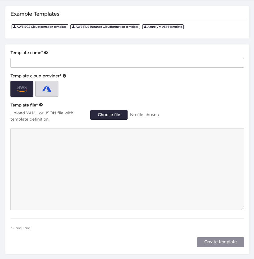Viewport: 254px width, 259px height.
Task: Click inside the Template name input field
Action: [x=127, y=63]
